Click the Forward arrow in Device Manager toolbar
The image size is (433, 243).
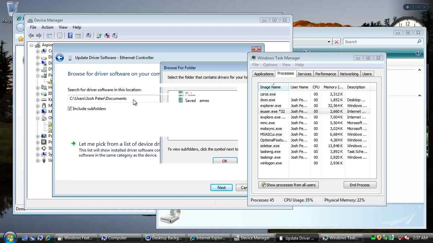click(39, 35)
